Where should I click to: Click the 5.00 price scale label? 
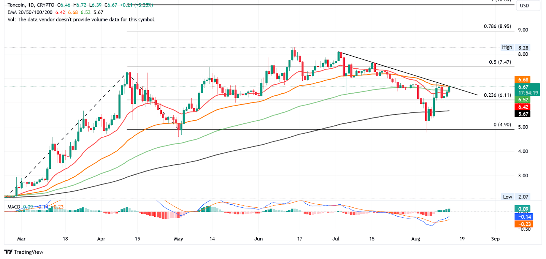[523, 127]
